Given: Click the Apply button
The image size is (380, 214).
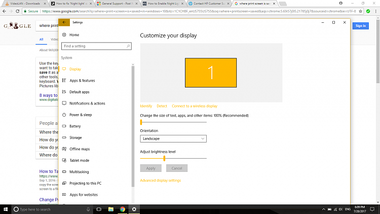Looking at the screenshot, I should click(x=151, y=168).
